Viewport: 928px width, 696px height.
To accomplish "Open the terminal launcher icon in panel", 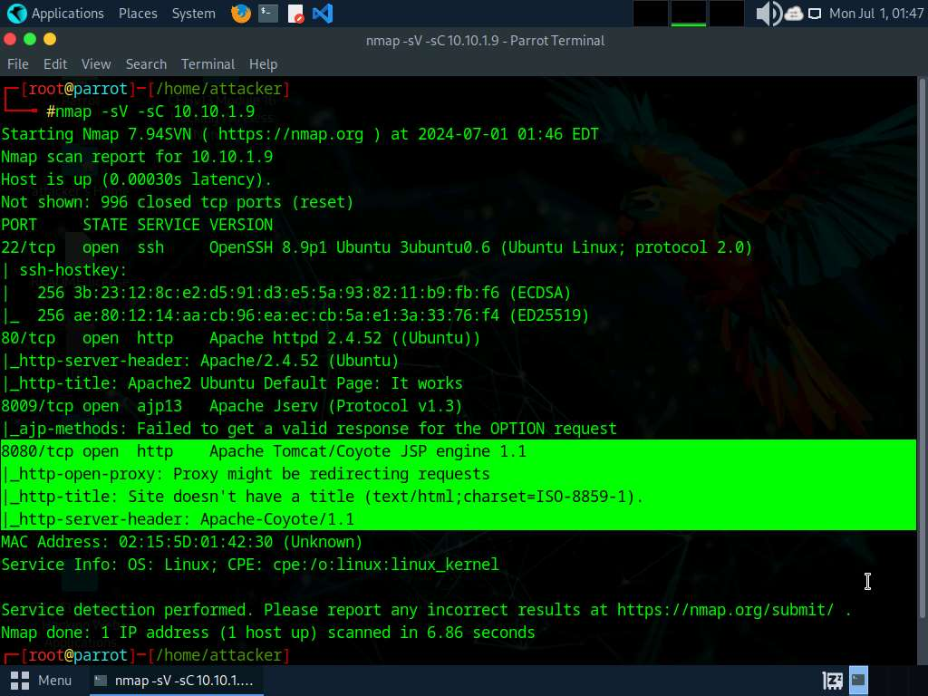I will [x=268, y=14].
